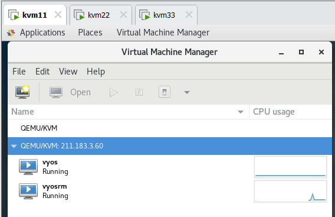
Task: Select the vyosrm virtual machine
Action: click(x=170, y=191)
